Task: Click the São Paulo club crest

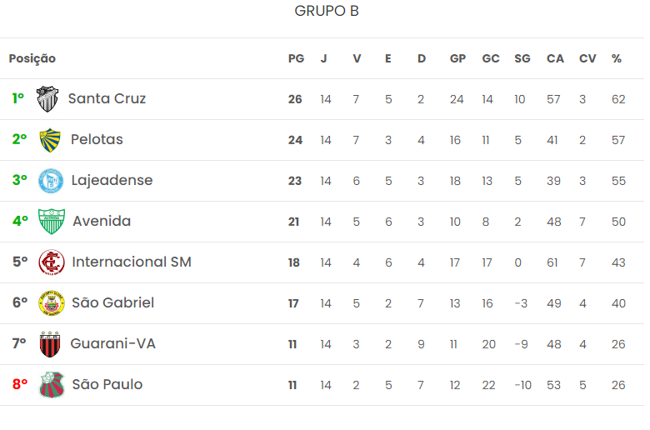Action: click(52, 385)
